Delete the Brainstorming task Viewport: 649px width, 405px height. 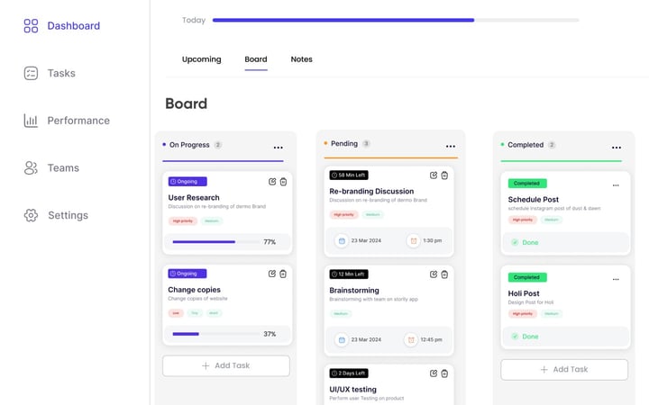point(444,274)
